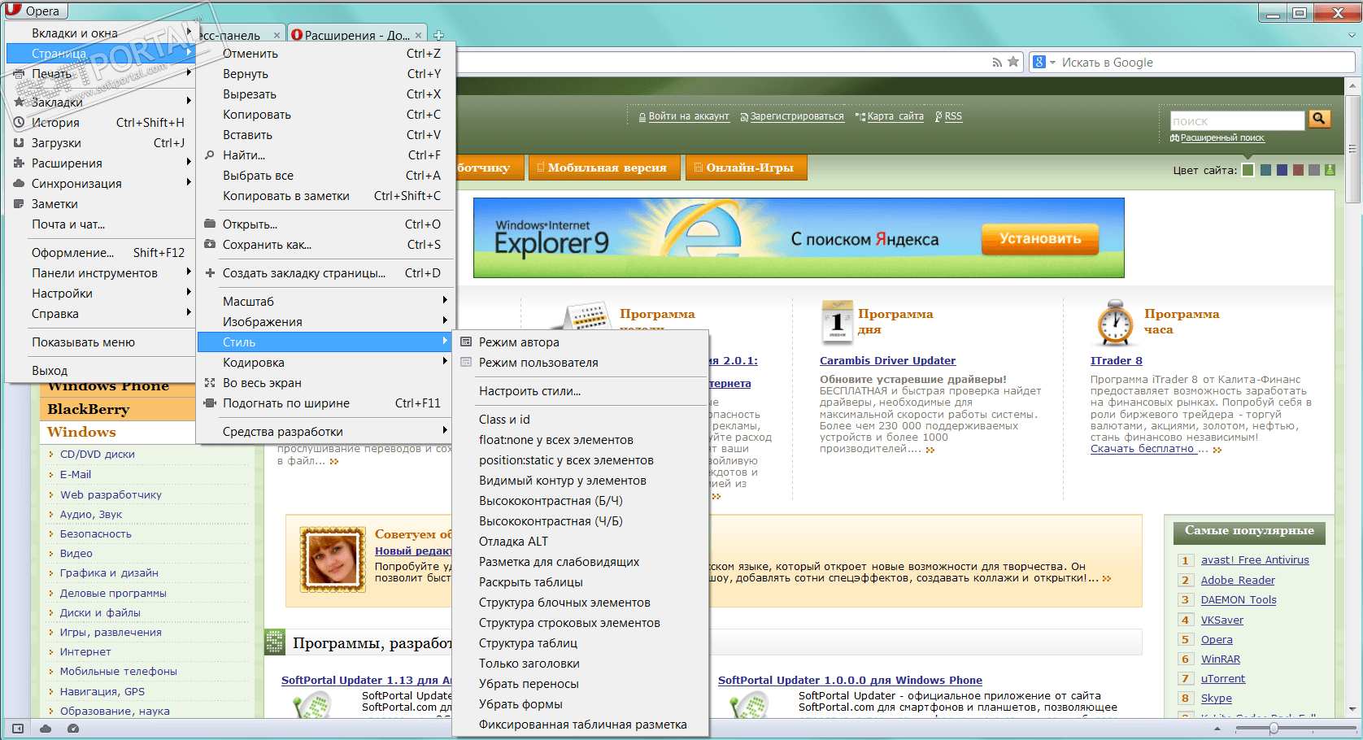Screen dimensions: 1363x740
Task: Select the Christmas tree site theme icon
Action: point(1330,170)
